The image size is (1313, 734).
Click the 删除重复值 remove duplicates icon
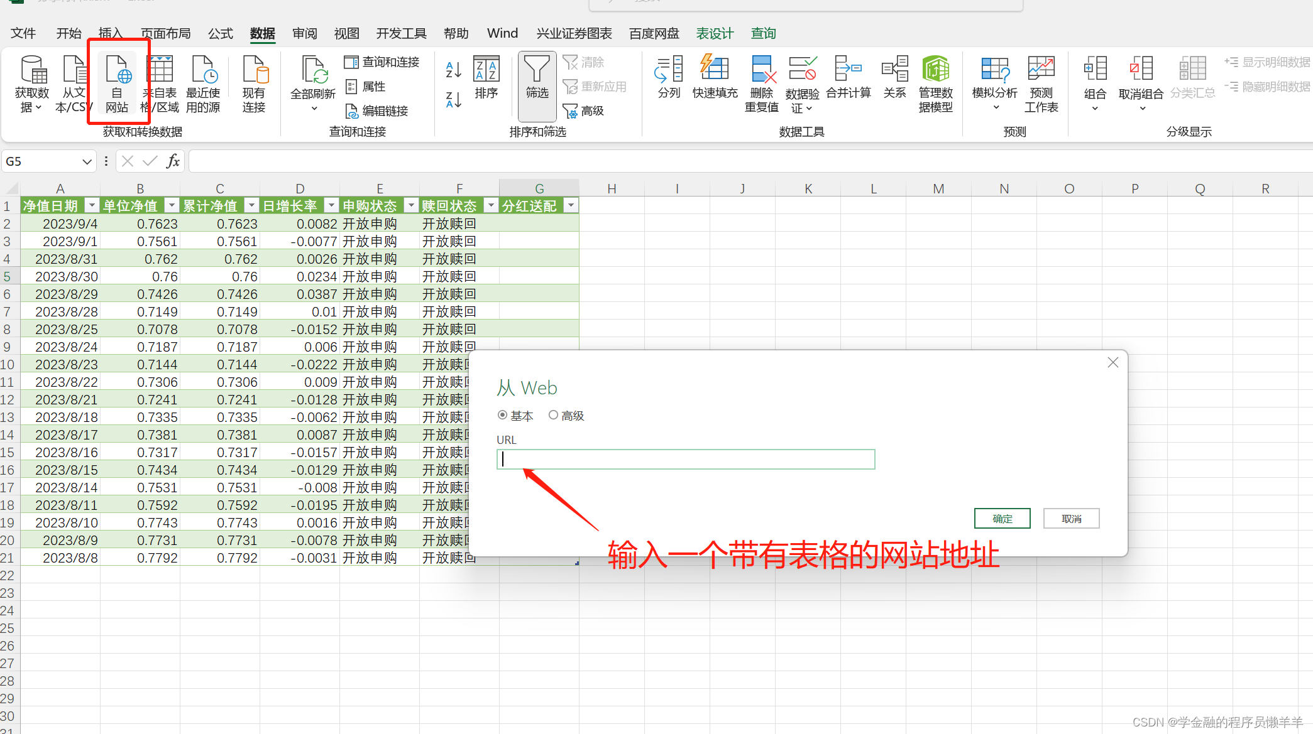pos(762,70)
